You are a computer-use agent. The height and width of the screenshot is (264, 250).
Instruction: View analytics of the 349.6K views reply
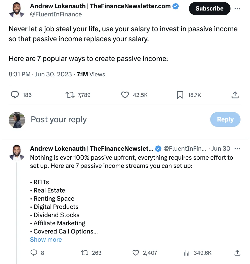[x=186, y=253]
